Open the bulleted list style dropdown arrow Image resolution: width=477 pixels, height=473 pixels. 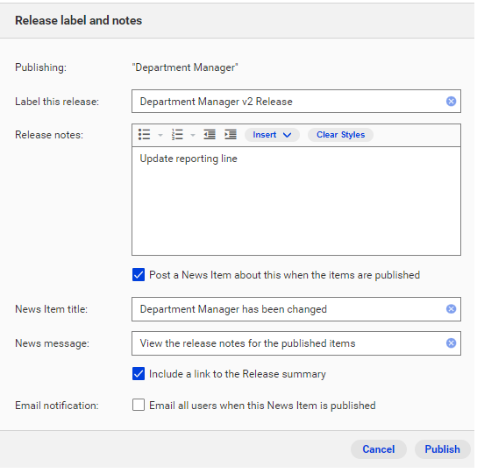pyautogui.click(x=160, y=135)
